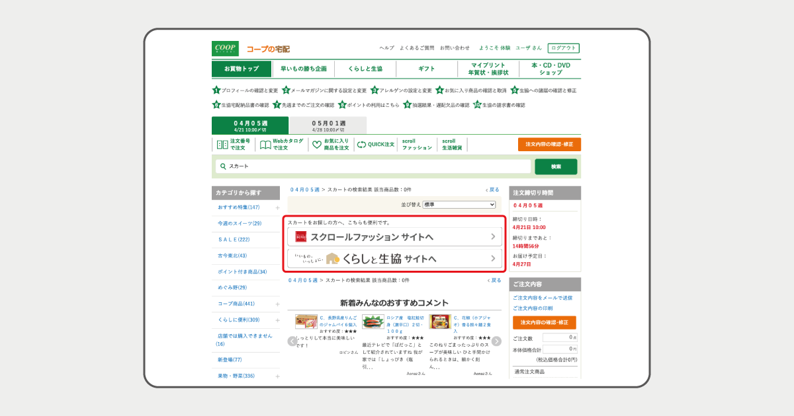Open scroll 生活雑貨 toolbar link
The width and height of the screenshot is (794, 416).
click(451, 145)
